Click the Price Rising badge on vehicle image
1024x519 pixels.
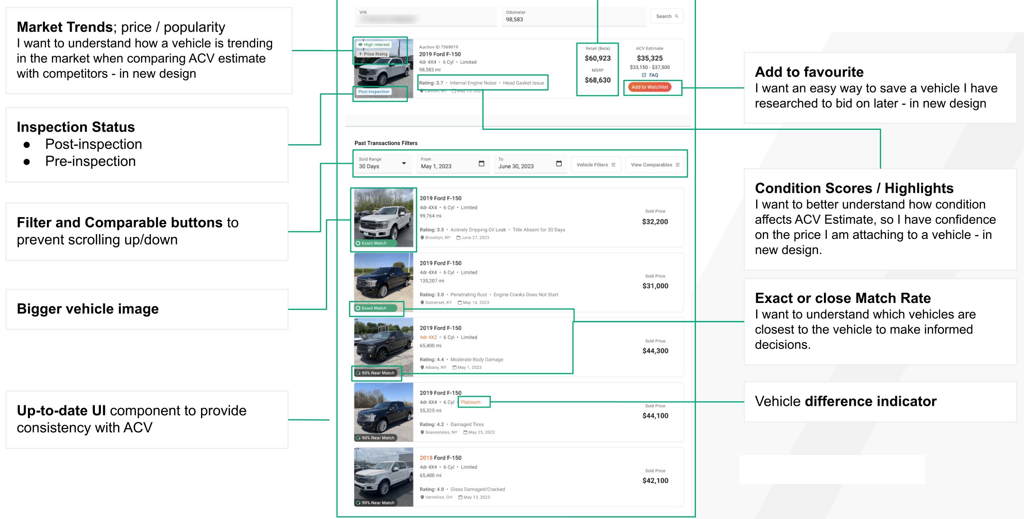pos(374,54)
